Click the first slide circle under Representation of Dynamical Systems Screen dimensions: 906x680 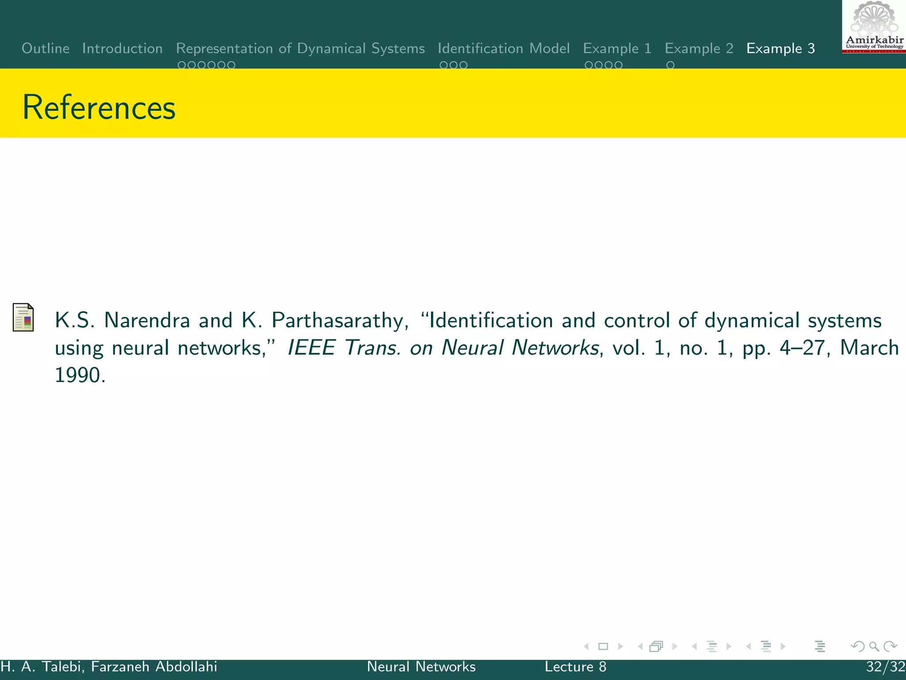coord(182,65)
